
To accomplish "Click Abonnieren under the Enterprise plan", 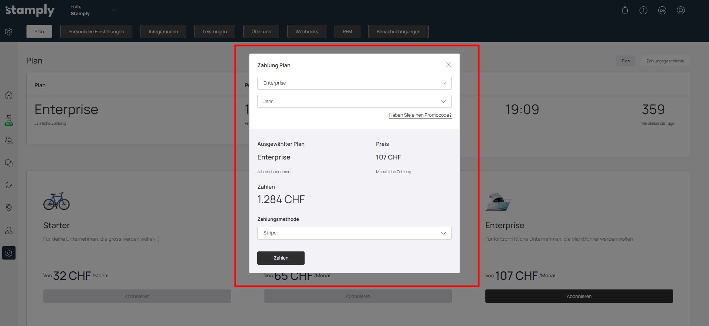I will [579, 296].
